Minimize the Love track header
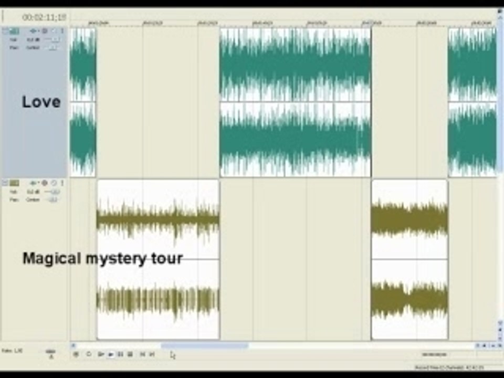Screen dimensions: 504x378 tap(5, 31)
